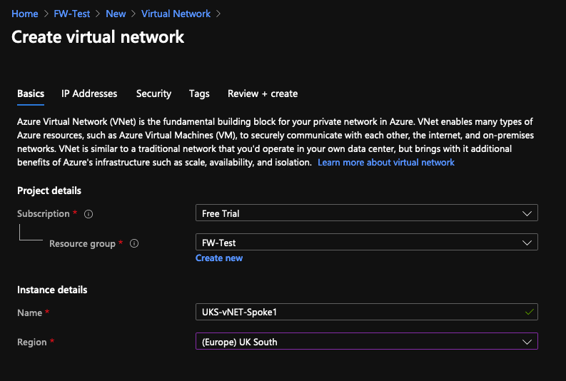Click the Region dropdown chevron arrow

pyautogui.click(x=527, y=342)
